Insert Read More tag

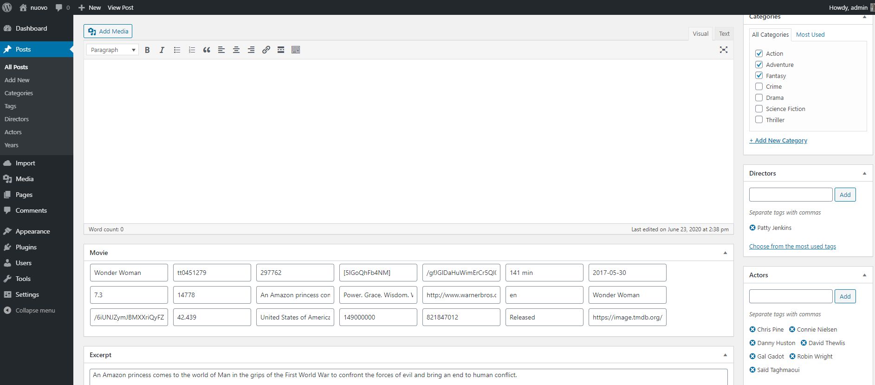[281, 50]
